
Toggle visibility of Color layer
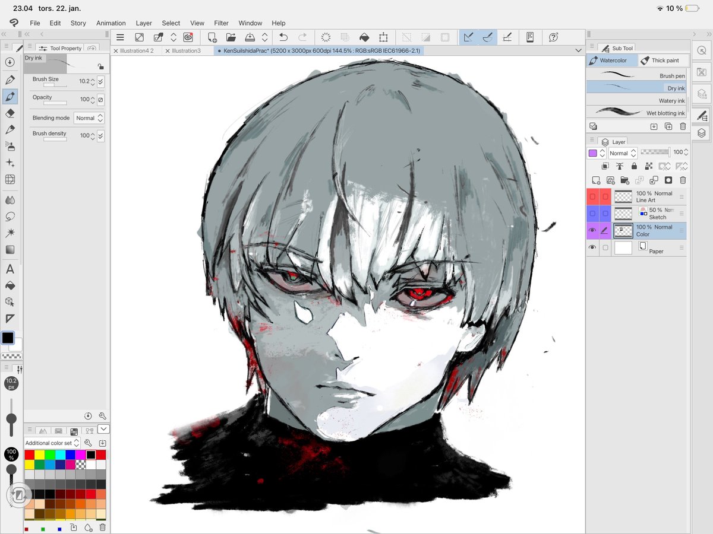coord(592,231)
